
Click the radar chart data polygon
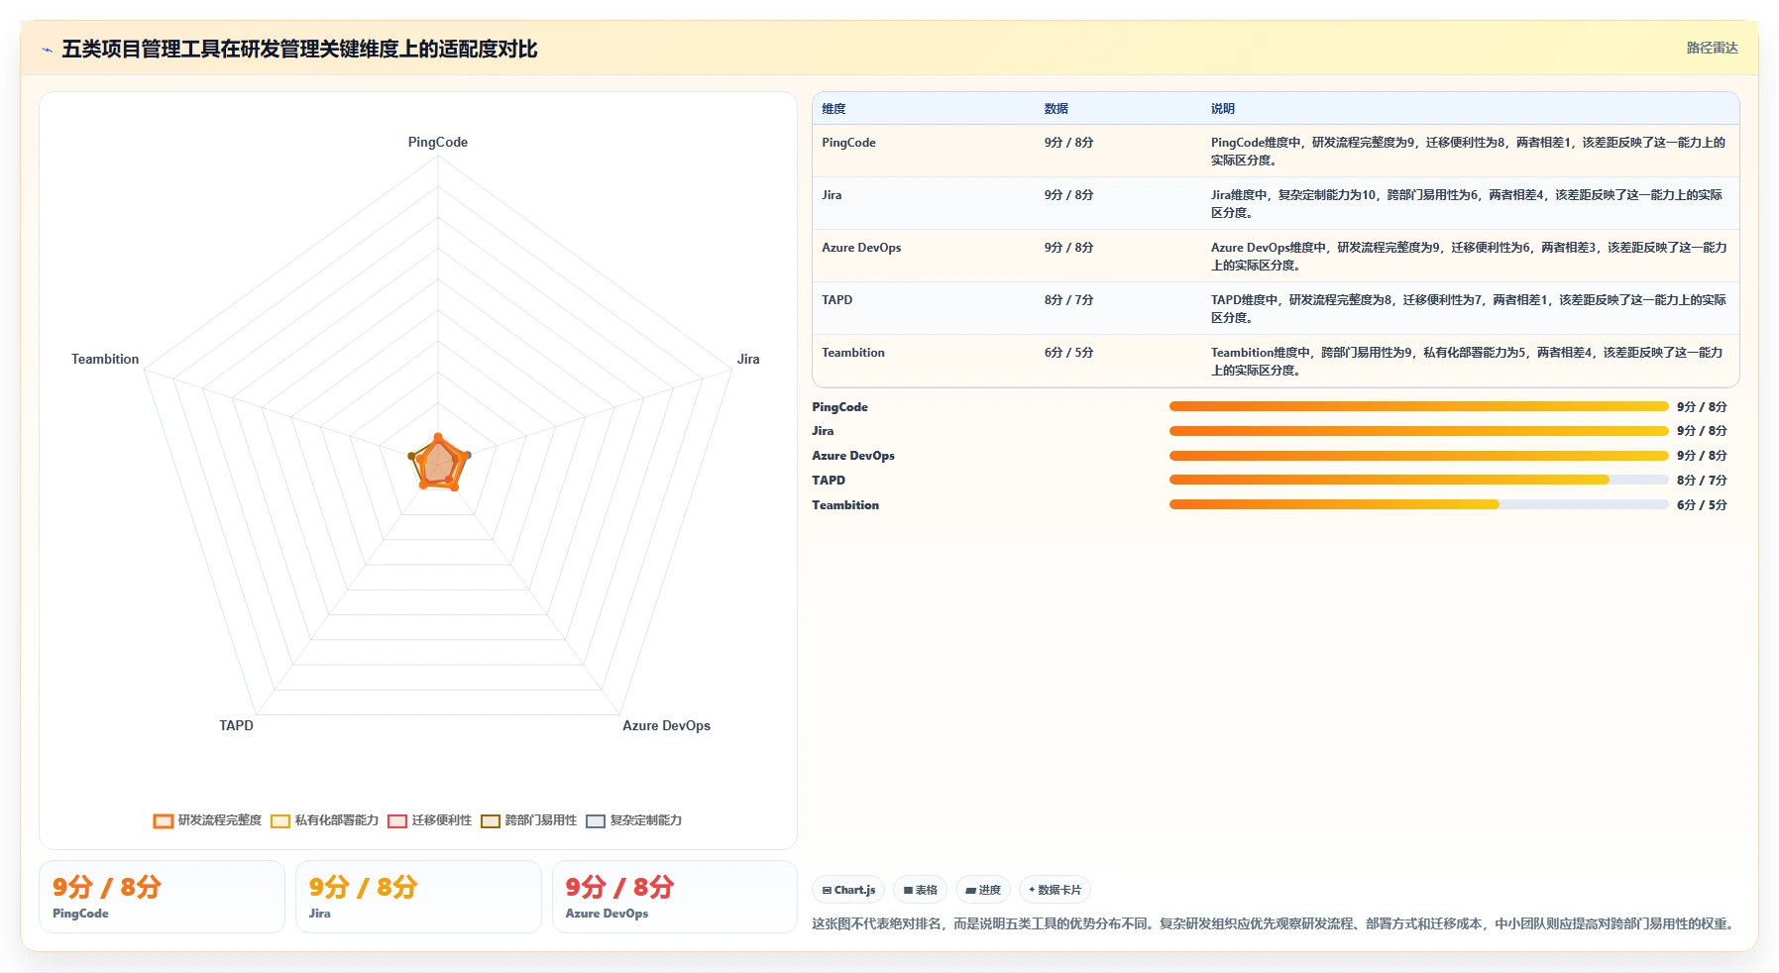click(438, 463)
